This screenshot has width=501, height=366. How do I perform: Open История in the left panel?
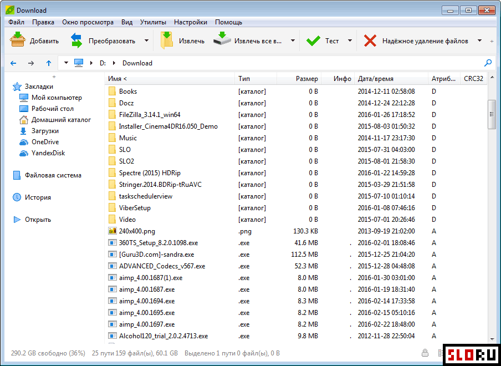[38, 197]
